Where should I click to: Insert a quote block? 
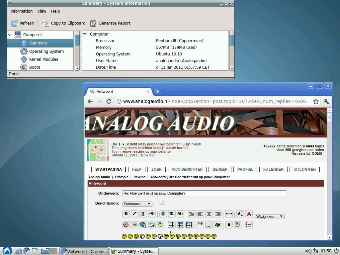click(x=237, y=225)
